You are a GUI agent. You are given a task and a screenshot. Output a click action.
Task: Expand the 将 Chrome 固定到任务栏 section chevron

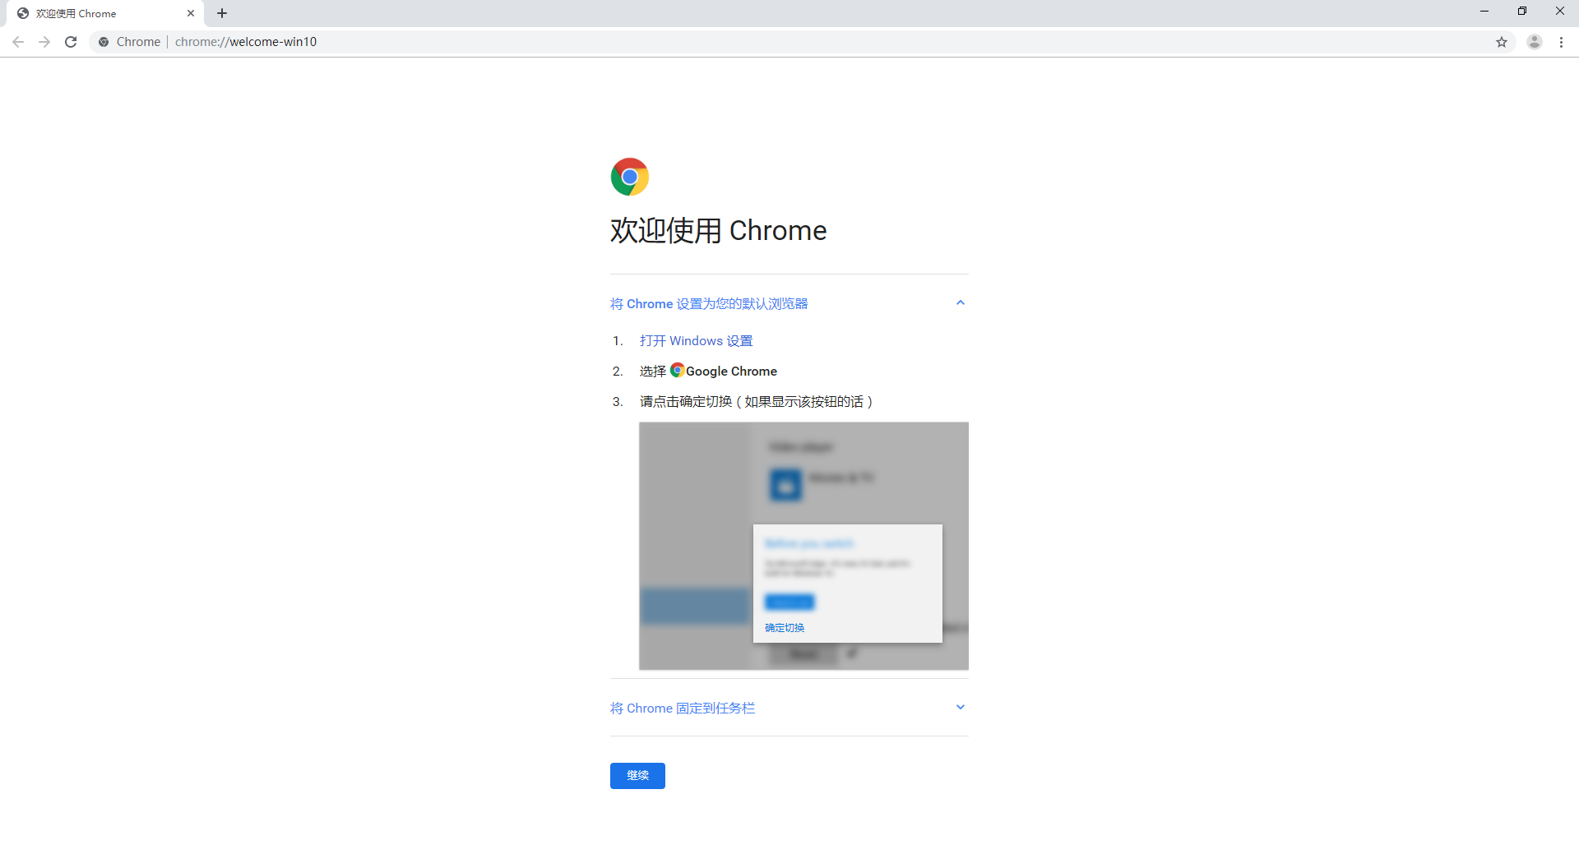coord(960,708)
